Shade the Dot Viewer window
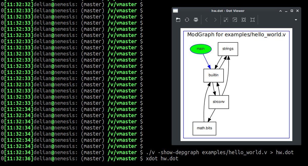Screen dimensions: 308x166 (281, 11)
